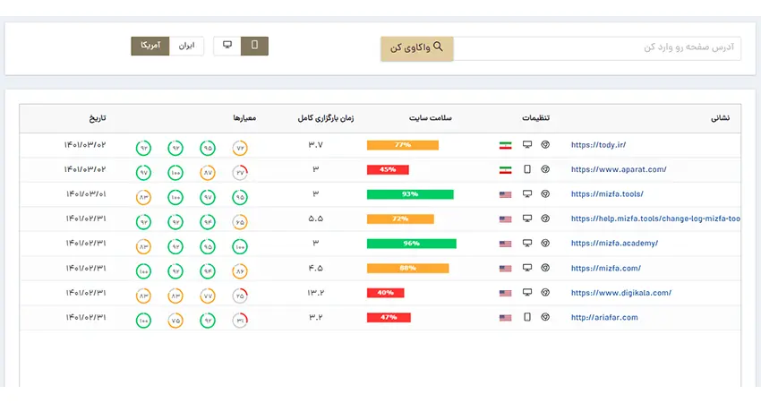Click the 72% site health bar
The width and height of the screenshot is (761, 403).
click(x=400, y=219)
